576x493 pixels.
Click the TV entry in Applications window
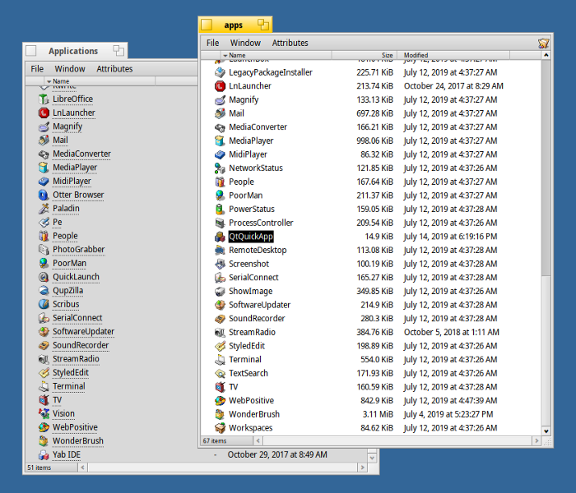point(57,400)
